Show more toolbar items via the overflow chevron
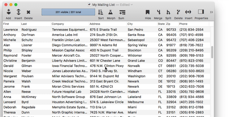 (x=211, y=12)
